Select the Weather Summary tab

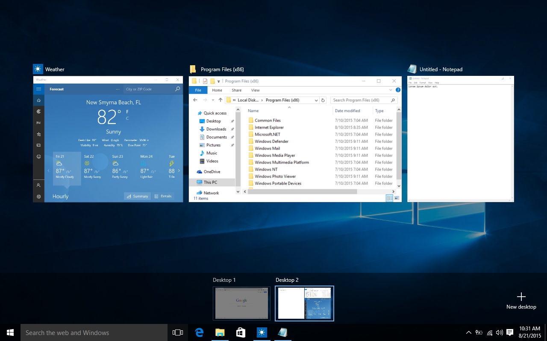coord(137,196)
